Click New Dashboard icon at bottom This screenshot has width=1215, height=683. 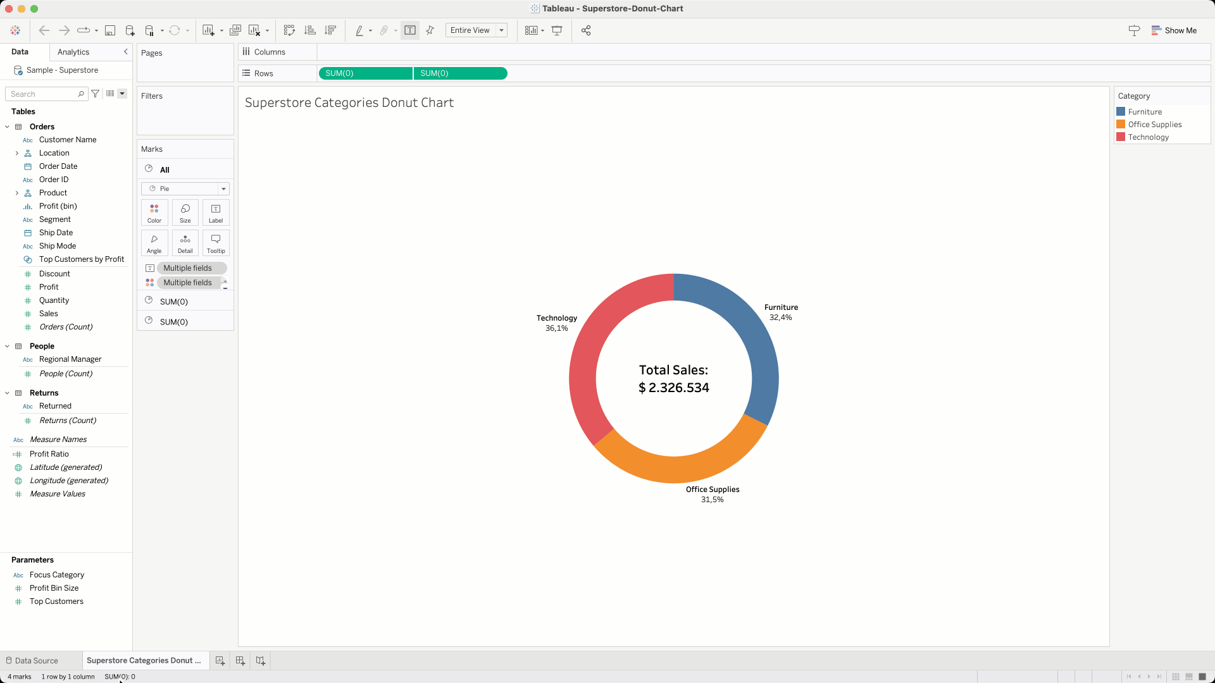tap(240, 660)
